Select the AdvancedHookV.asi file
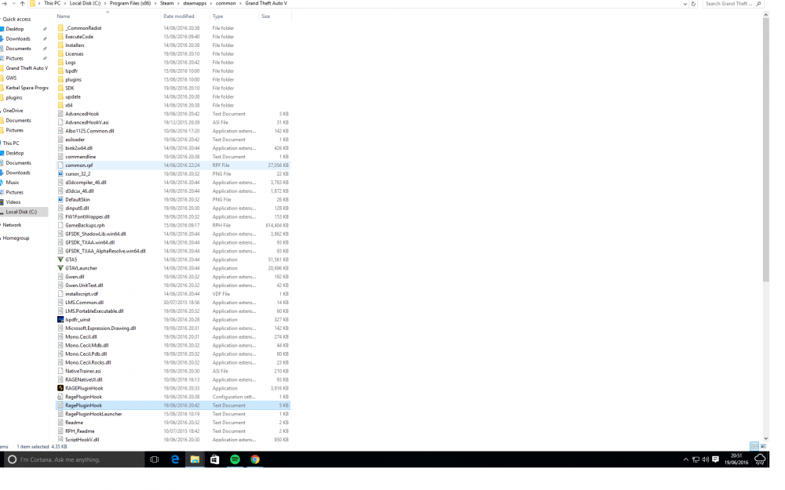This screenshot has height=490, width=785. click(x=87, y=122)
